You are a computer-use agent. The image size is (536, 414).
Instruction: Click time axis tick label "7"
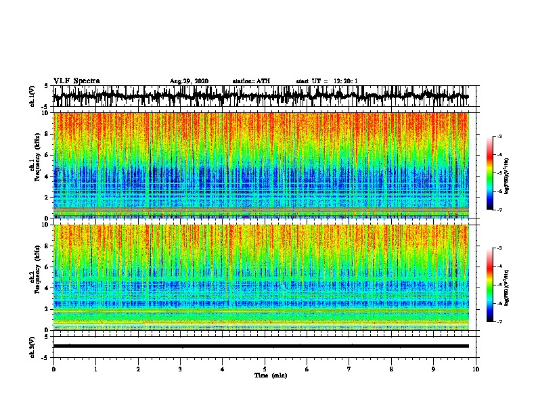tap(349, 369)
